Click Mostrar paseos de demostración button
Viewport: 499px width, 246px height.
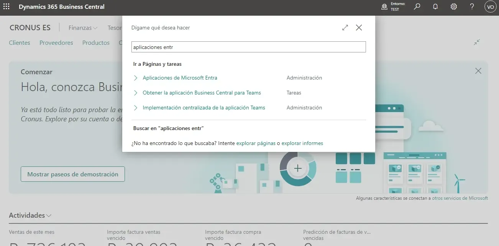click(72, 174)
